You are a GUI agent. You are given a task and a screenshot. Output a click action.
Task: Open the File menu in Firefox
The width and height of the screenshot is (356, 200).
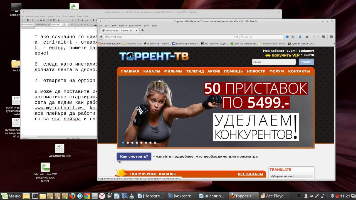point(100,26)
